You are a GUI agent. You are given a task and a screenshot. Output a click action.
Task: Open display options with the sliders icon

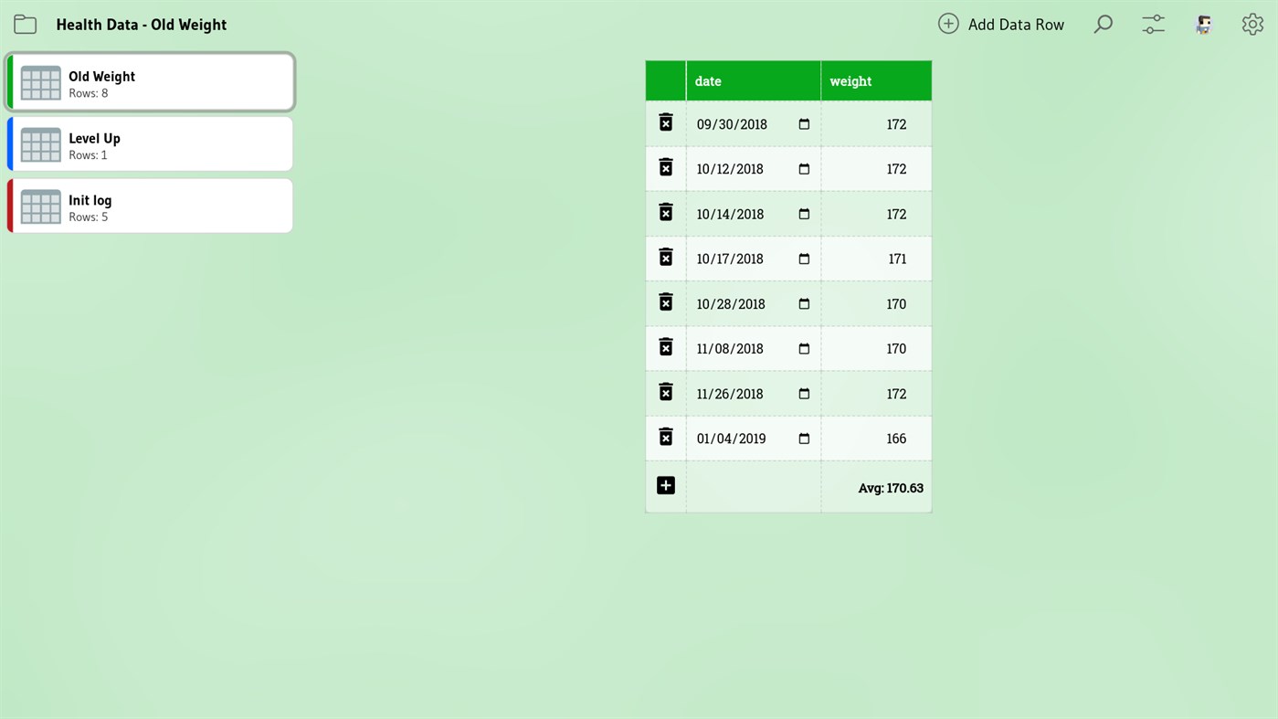click(1152, 24)
